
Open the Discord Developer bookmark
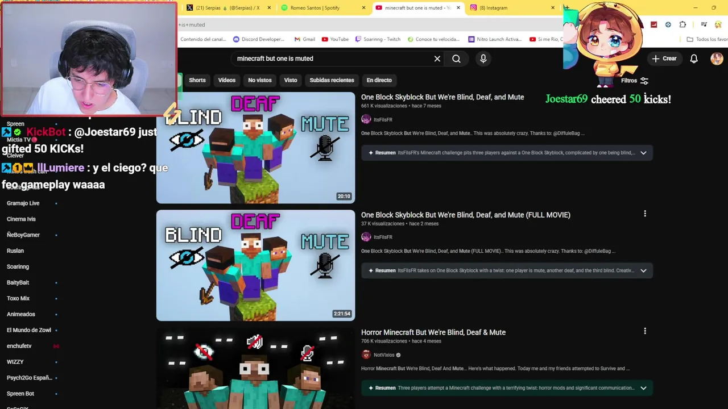click(259, 39)
